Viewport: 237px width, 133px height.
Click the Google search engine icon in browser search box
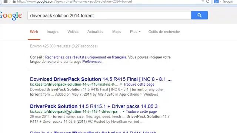tap(216, 1)
